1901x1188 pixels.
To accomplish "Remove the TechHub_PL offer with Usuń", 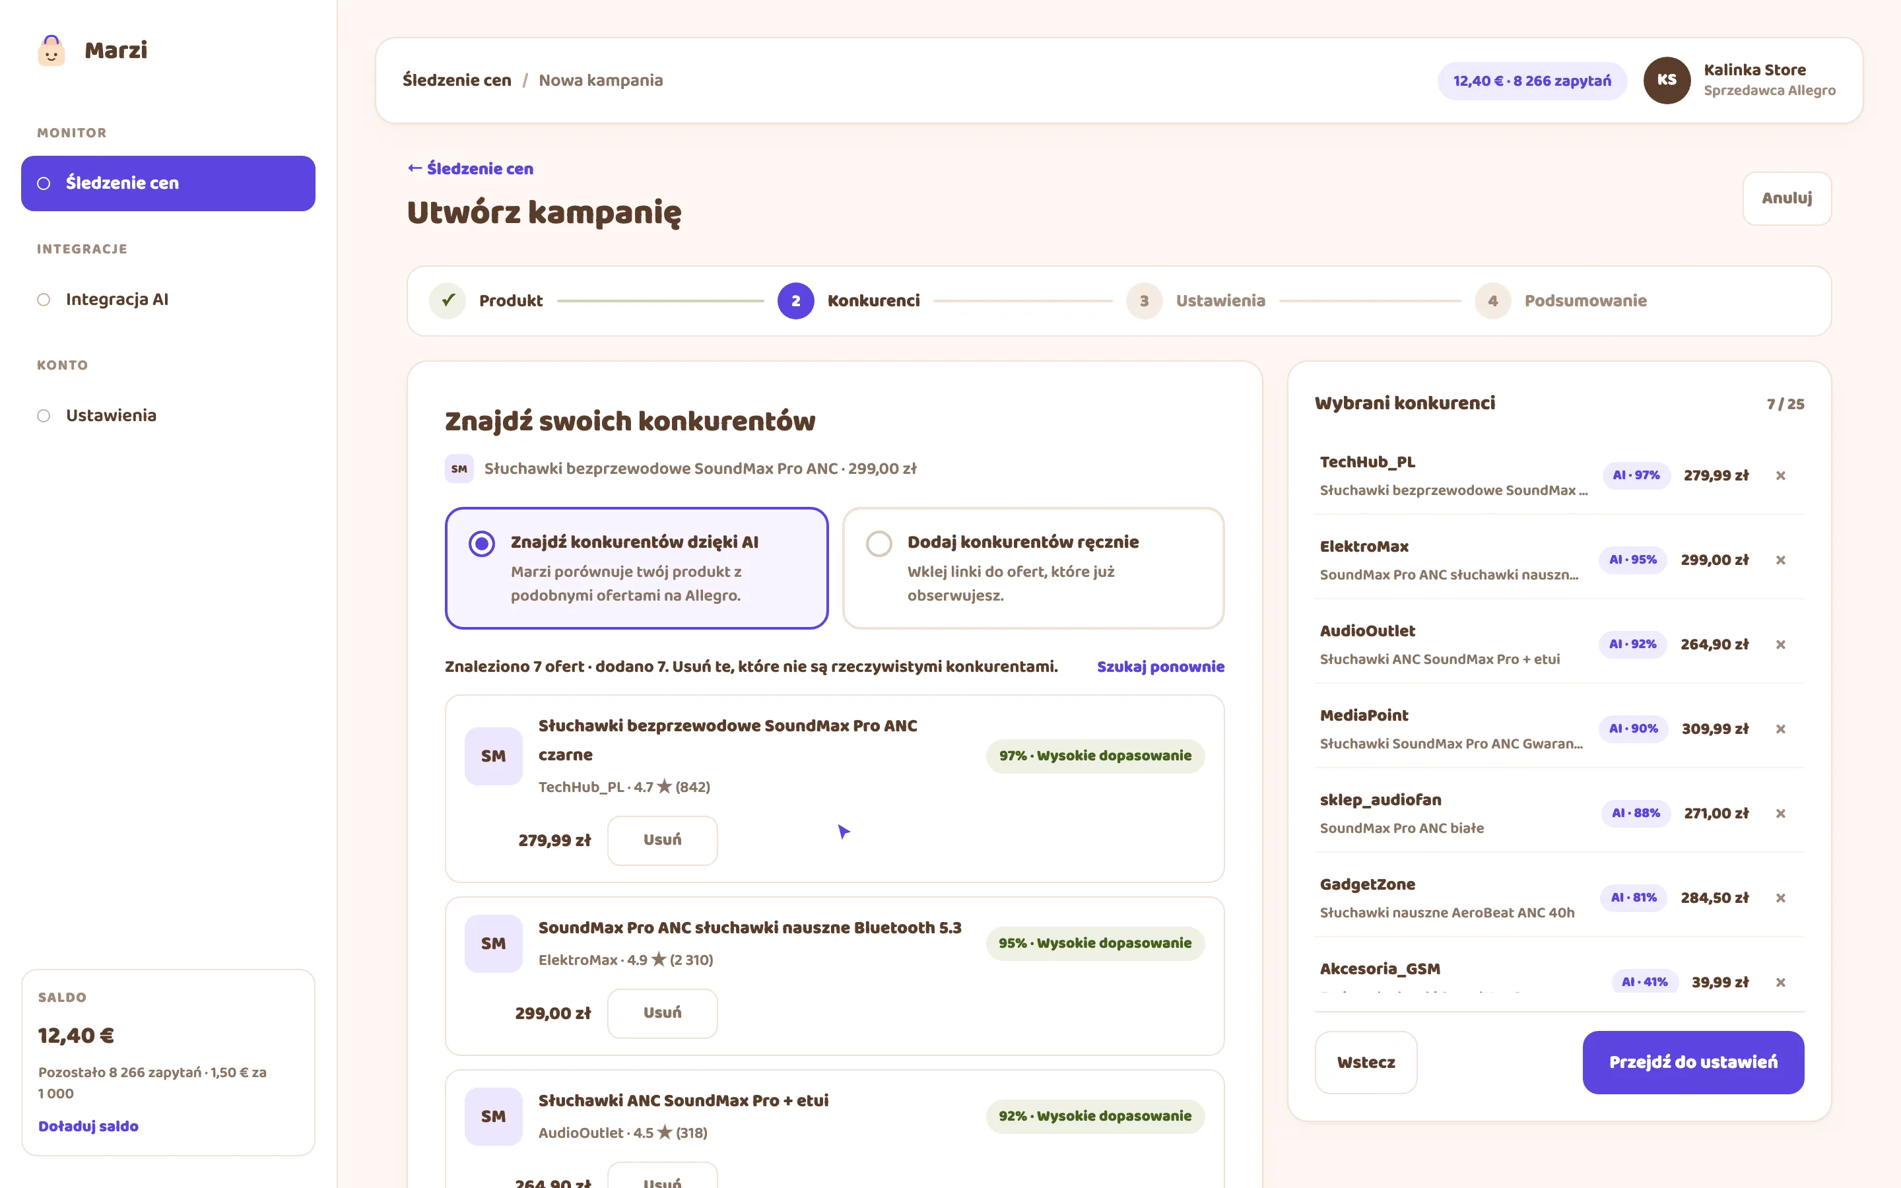I will click(x=662, y=840).
